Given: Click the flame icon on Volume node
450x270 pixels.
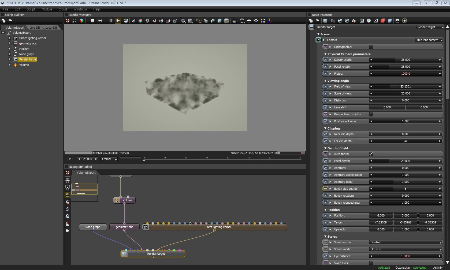Looking at the screenshot, I should (x=117, y=200).
